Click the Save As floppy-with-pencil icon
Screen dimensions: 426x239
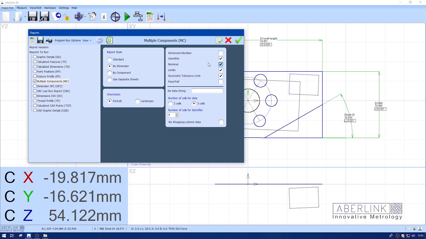44,17
